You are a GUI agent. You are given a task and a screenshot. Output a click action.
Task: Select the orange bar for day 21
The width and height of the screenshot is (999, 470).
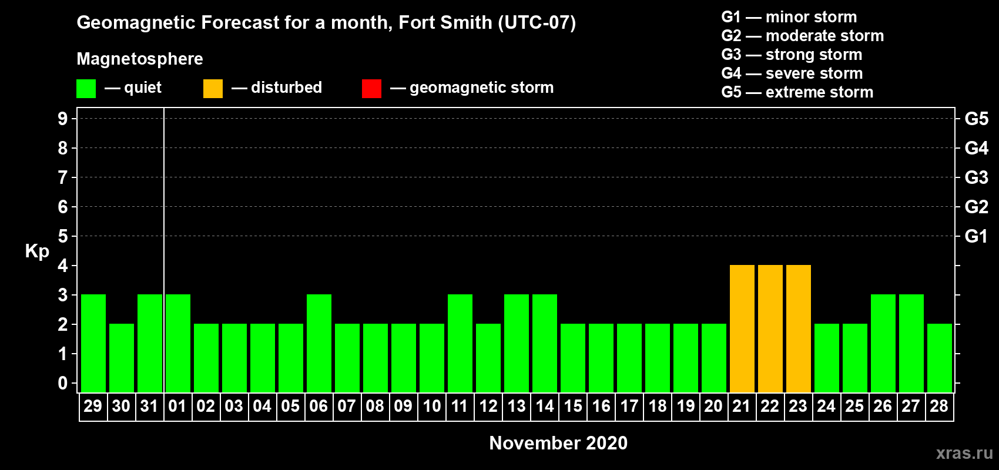click(742, 328)
